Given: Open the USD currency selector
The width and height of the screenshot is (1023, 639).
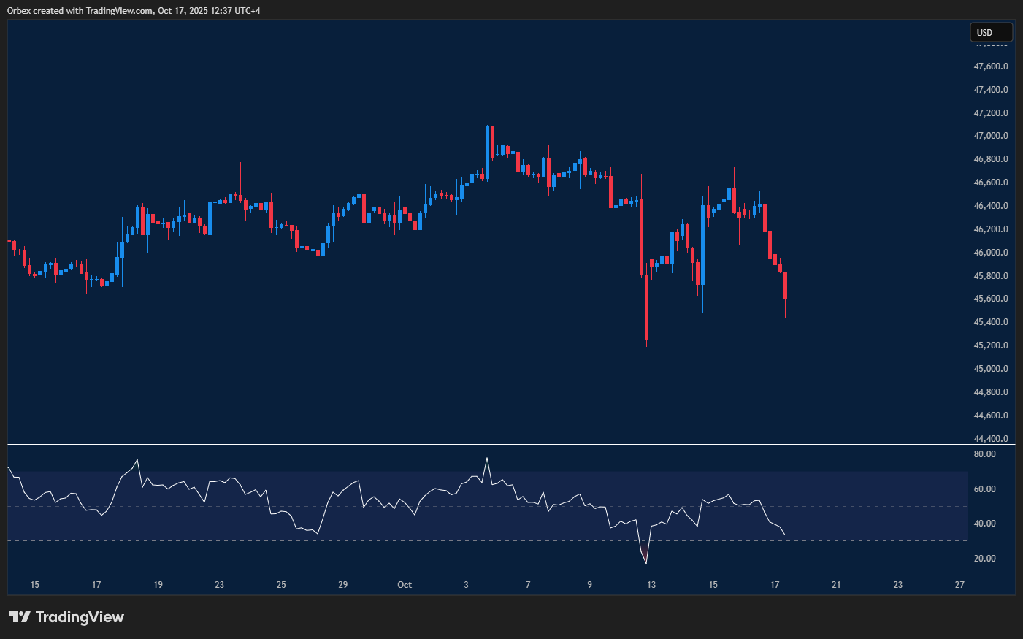Looking at the screenshot, I should click(x=990, y=32).
